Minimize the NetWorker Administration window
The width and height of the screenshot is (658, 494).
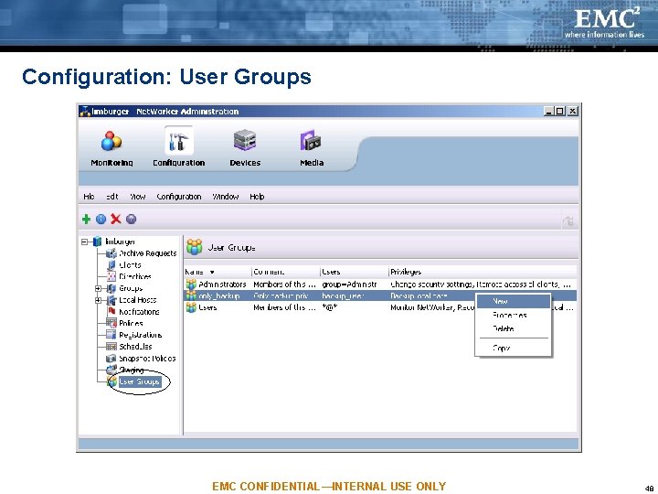click(x=548, y=111)
